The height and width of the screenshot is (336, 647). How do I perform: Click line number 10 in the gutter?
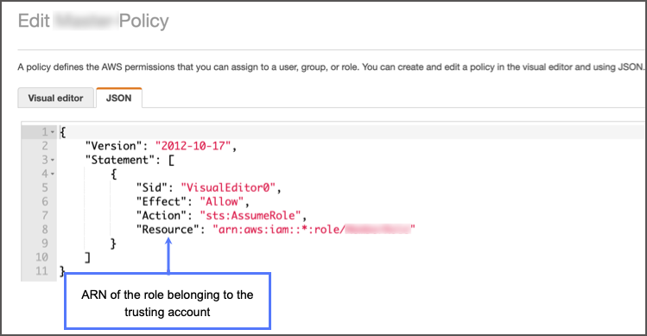(x=41, y=257)
